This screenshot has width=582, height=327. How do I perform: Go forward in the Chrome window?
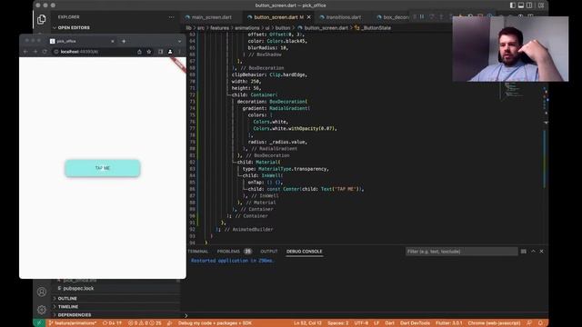[35, 52]
